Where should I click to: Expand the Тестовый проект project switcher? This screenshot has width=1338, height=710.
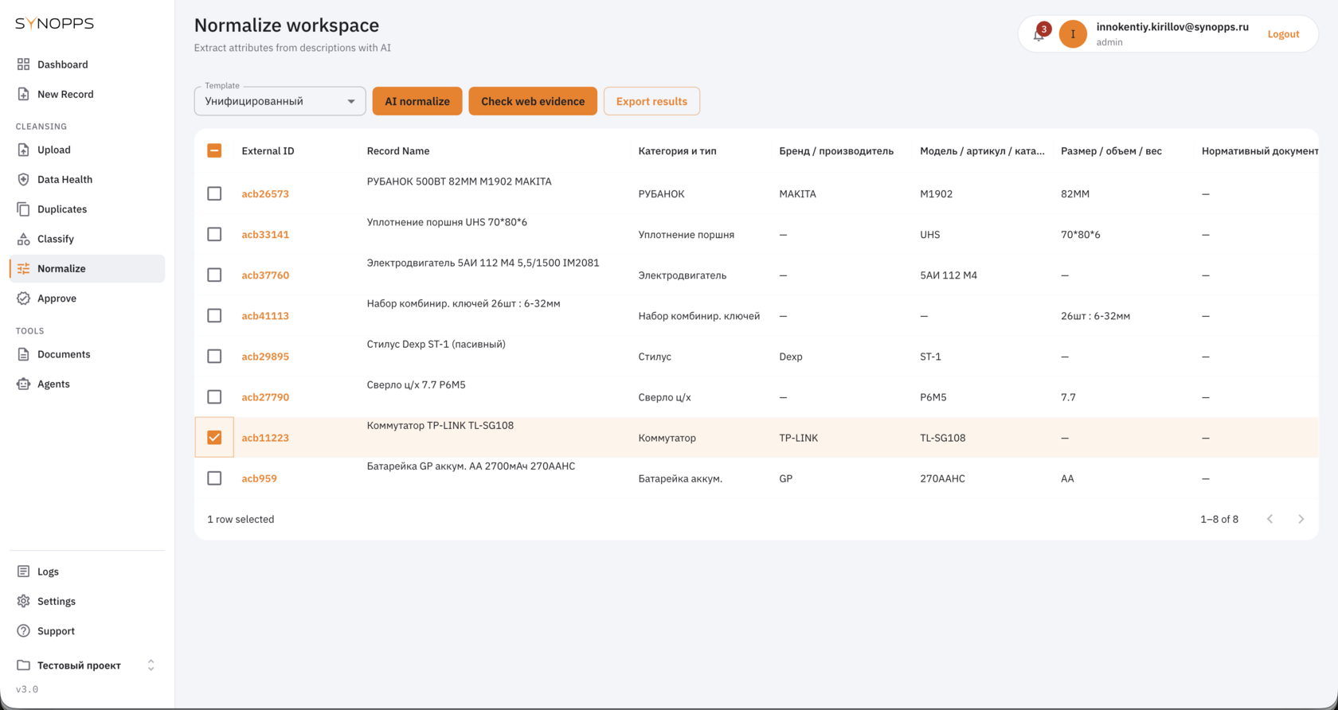[x=151, y=665]
